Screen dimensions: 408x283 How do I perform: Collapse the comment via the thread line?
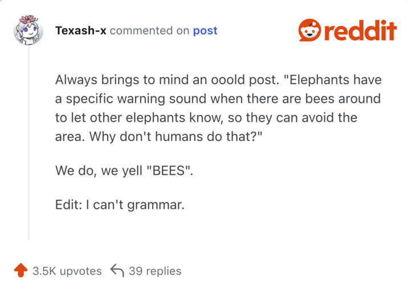tap(28, 142)
